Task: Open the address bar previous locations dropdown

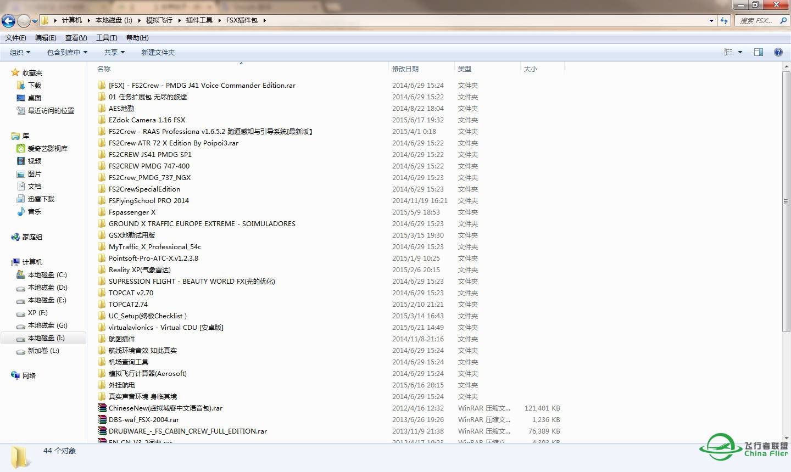Action: pos(712,21)
